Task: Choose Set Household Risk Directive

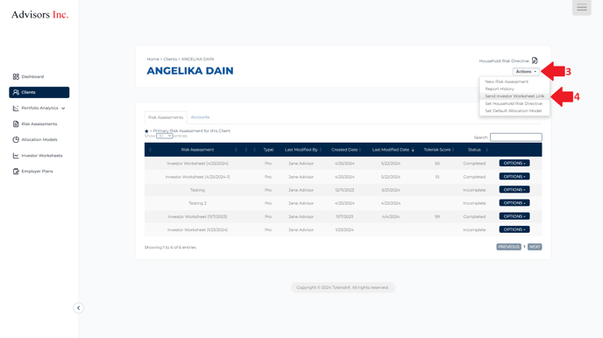Action: pos(514,103)
